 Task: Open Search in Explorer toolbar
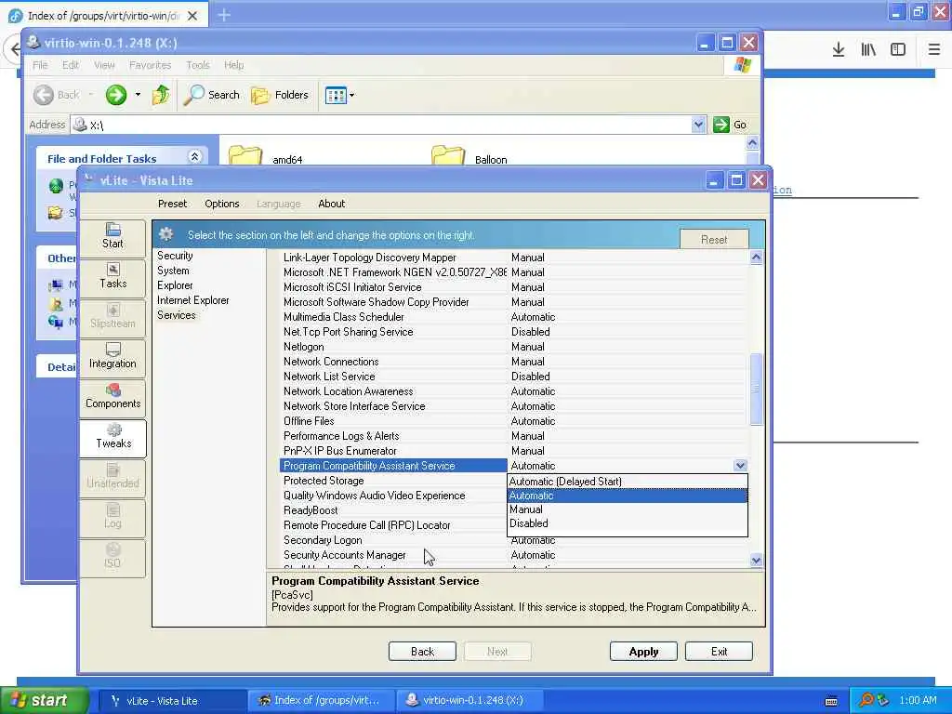211,95
